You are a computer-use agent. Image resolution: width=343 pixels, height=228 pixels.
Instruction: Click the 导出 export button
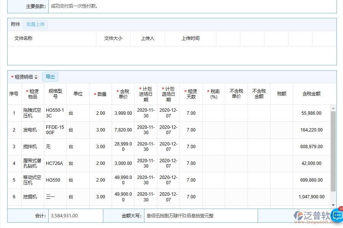50,76
